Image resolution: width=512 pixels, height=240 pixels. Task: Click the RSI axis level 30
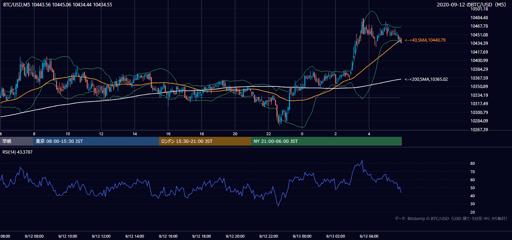473,204
